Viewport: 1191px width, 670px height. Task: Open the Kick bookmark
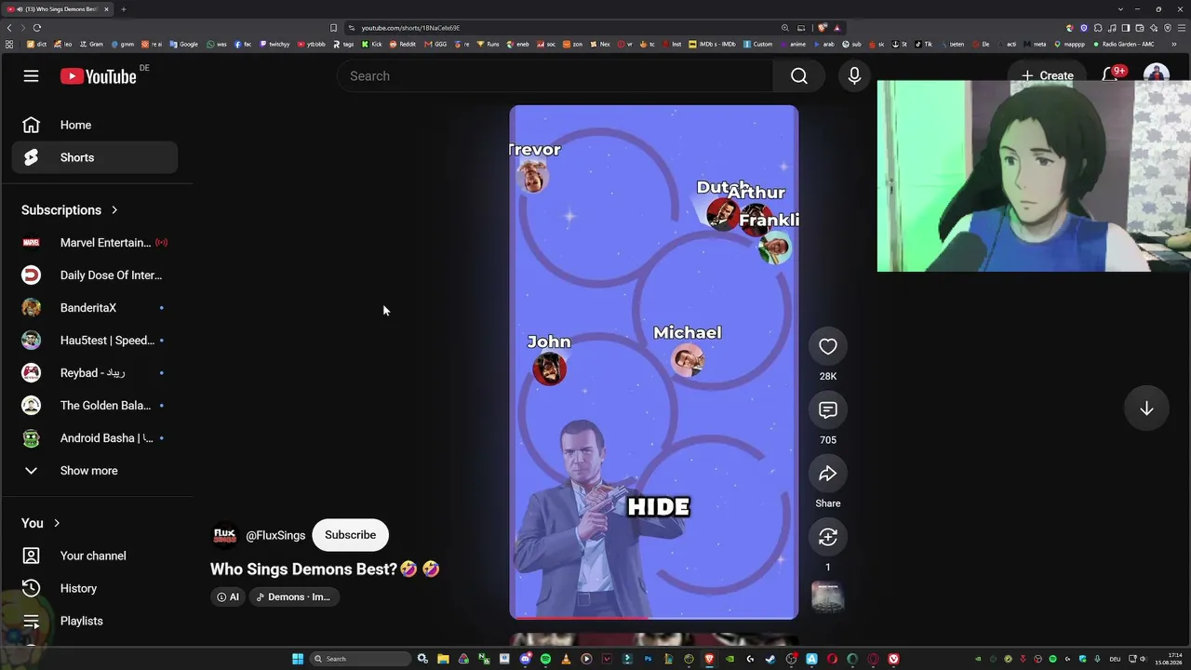(x=372, y=44)
